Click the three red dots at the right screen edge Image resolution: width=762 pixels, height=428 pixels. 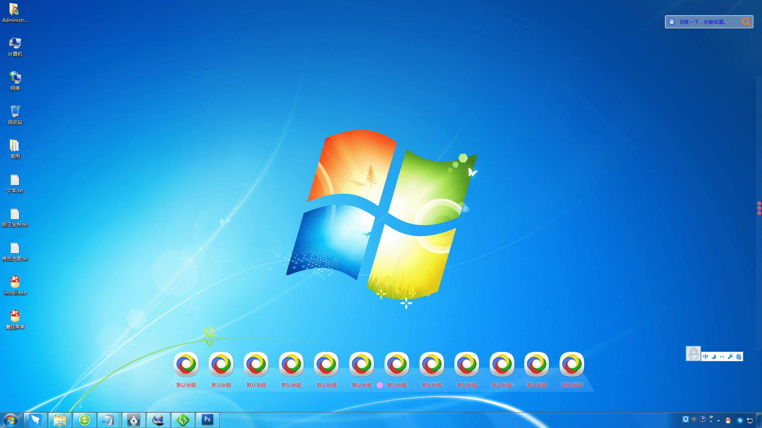coord(759,208)
